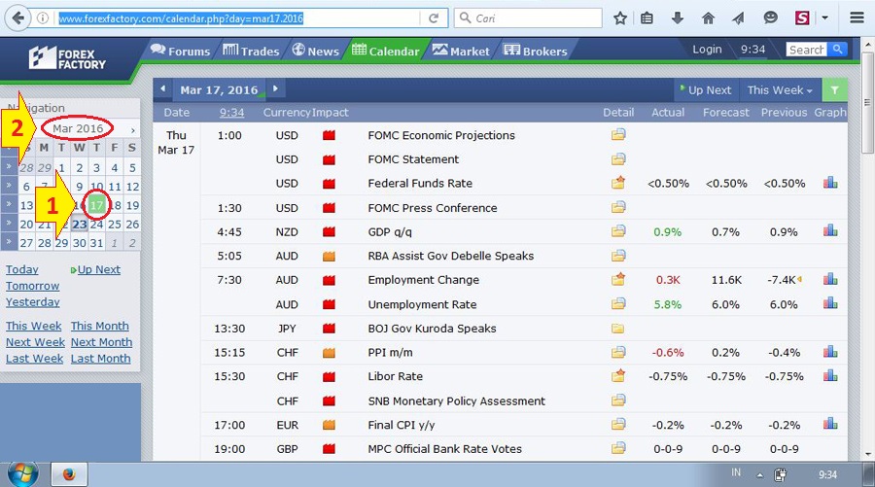Select day 31 in the mini calendar
This screenshot has height=487, width=875.
[x=96, y=243]
